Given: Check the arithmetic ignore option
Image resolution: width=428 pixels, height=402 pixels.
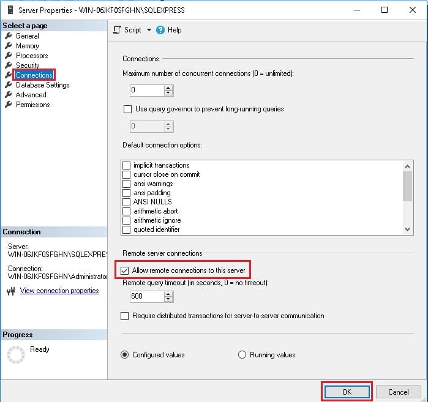Looking at the screenshot, I should [126, 220].
